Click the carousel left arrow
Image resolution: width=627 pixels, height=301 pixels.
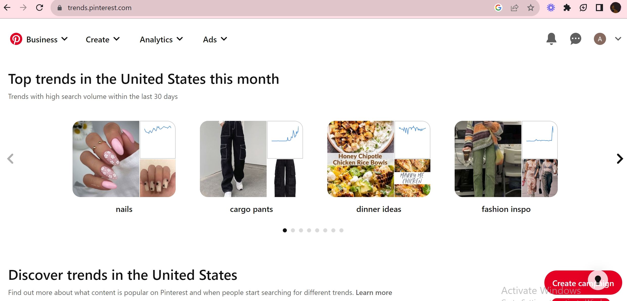point(11,159)
